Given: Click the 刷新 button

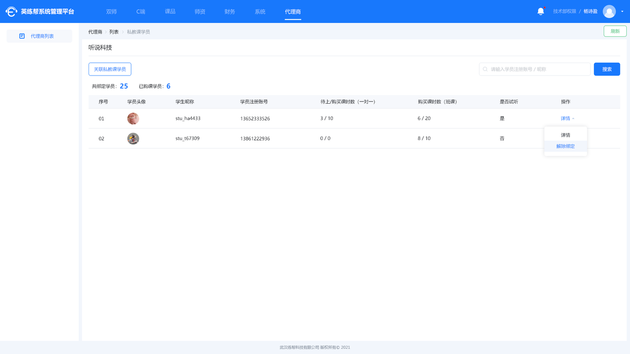Looking at the screenshot, I should (615, 31).
